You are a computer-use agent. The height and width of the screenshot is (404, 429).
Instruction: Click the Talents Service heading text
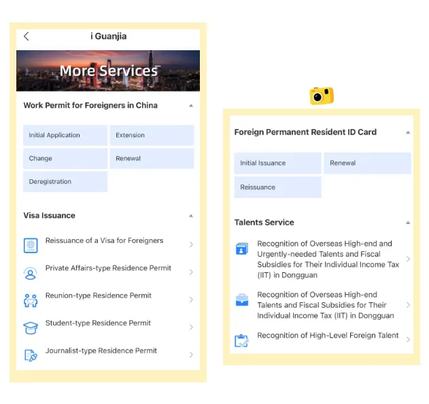coord(264,222)
